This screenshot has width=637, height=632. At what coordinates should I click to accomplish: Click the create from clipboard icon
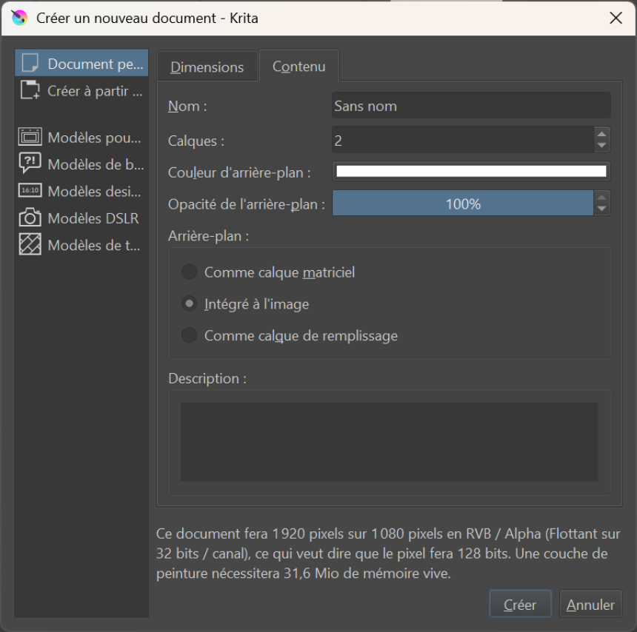[30, 91]
